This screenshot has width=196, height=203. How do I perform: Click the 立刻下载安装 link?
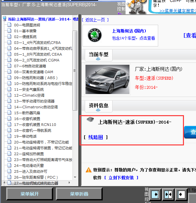point(121,178)
